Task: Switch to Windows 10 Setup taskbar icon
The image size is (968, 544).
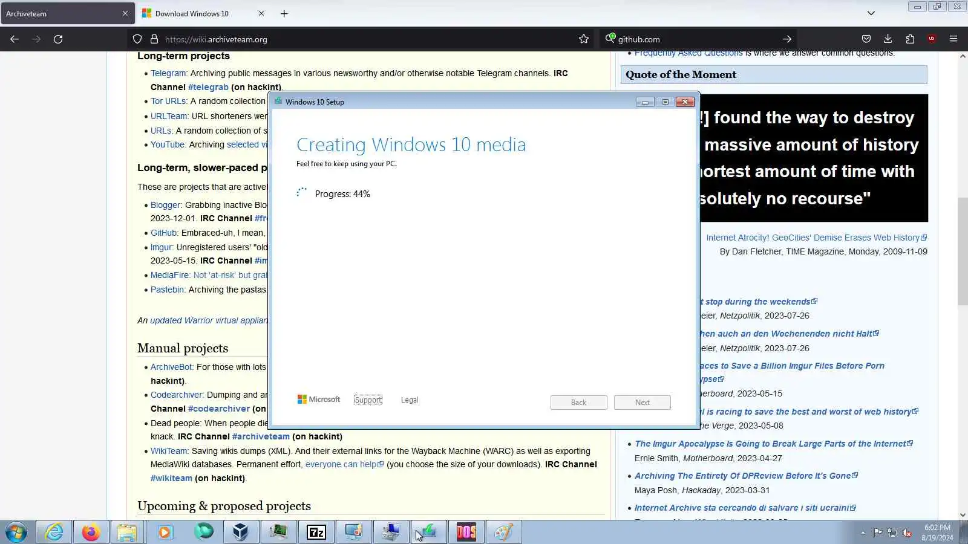Action: pyautogui.click(x=428, y=533)
